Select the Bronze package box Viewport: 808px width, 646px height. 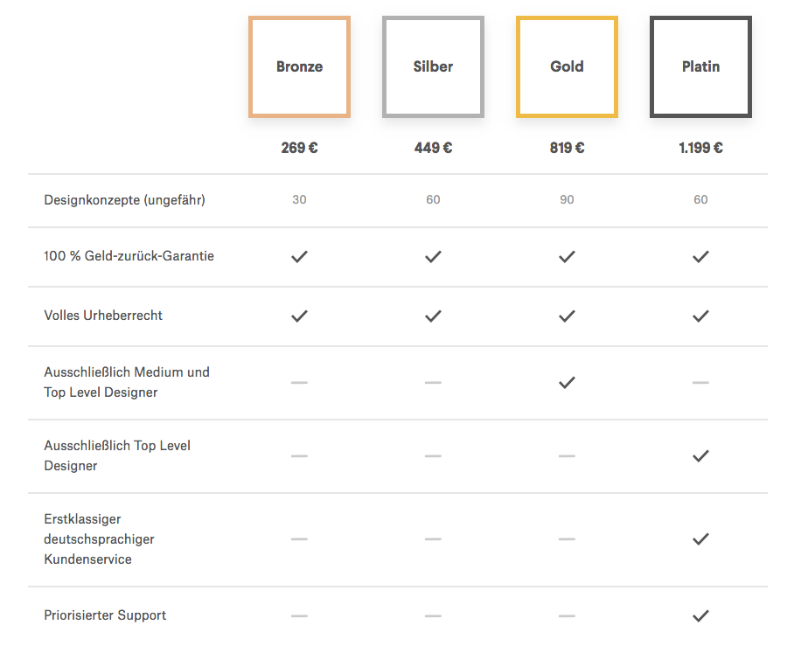point(299,67)
